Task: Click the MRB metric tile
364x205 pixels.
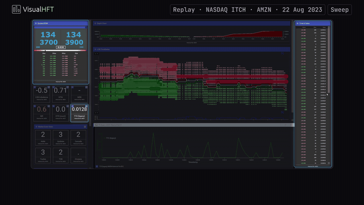Action: click(79, 94)
